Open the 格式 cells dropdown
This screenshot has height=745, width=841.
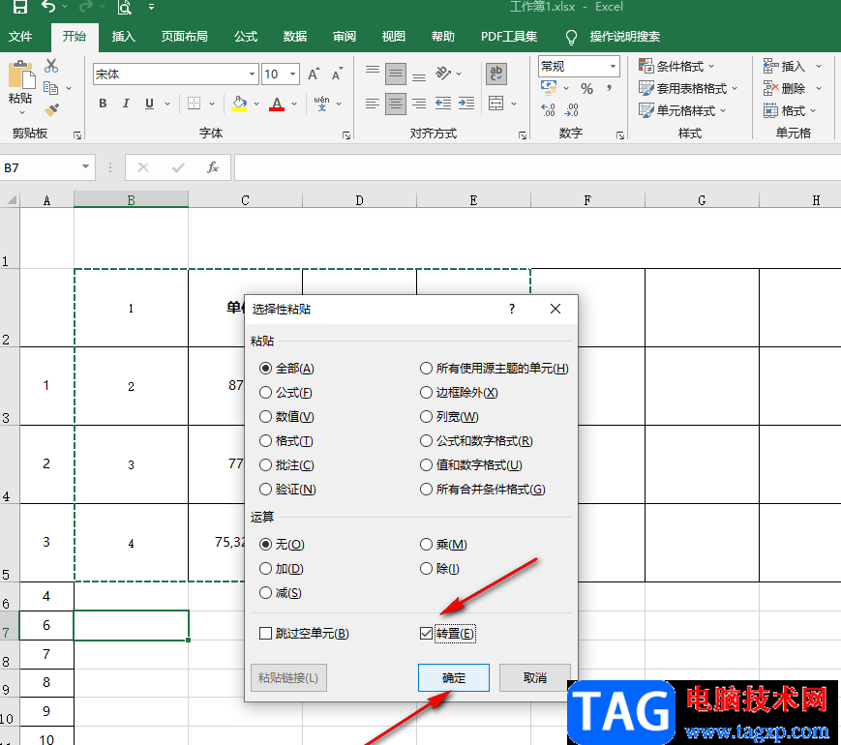click(790, 110)
